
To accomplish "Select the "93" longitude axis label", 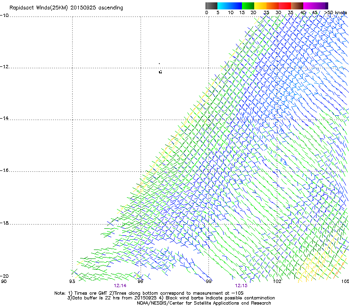I will pos(72,282).
